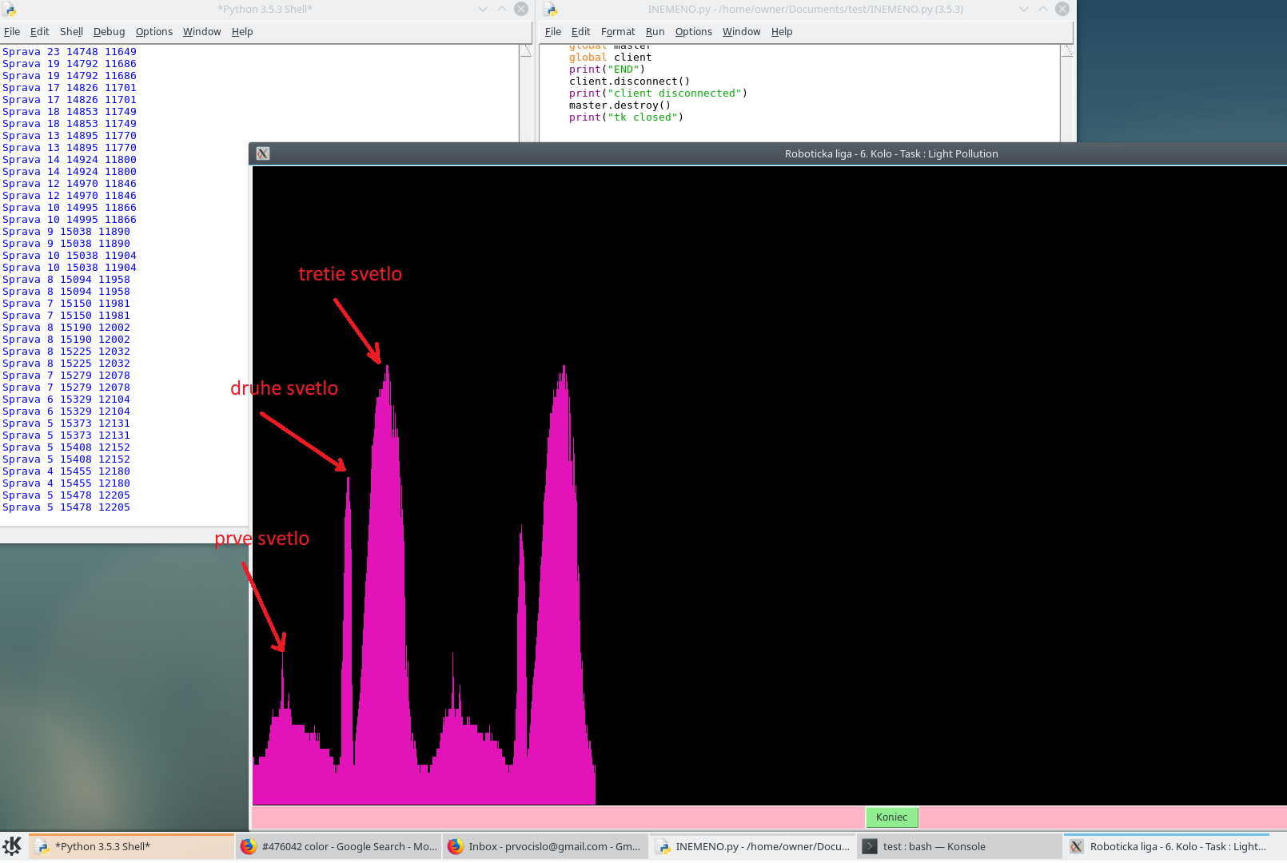Minimize the Python Shell window
The image size is (1287, 863).
(483, 10)
